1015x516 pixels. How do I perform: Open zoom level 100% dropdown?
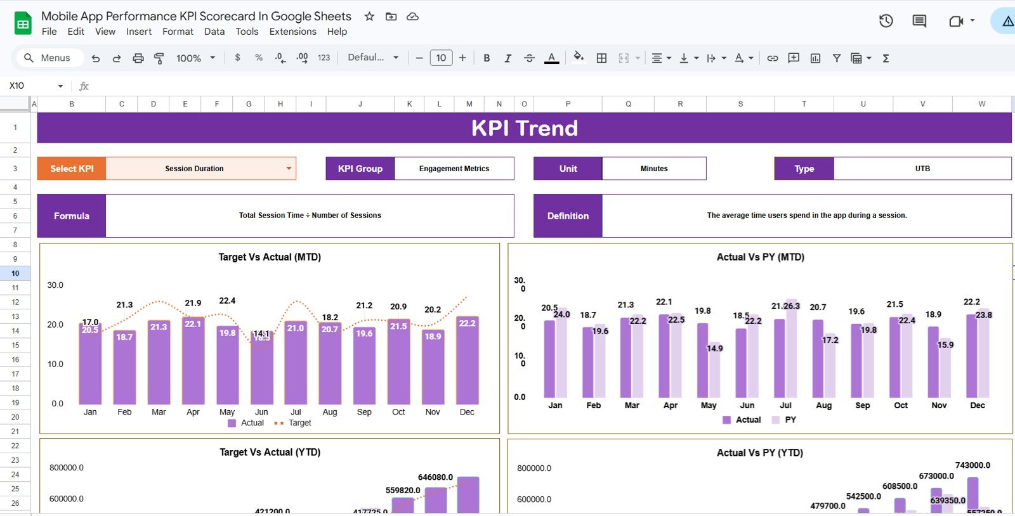click(195, 58)
